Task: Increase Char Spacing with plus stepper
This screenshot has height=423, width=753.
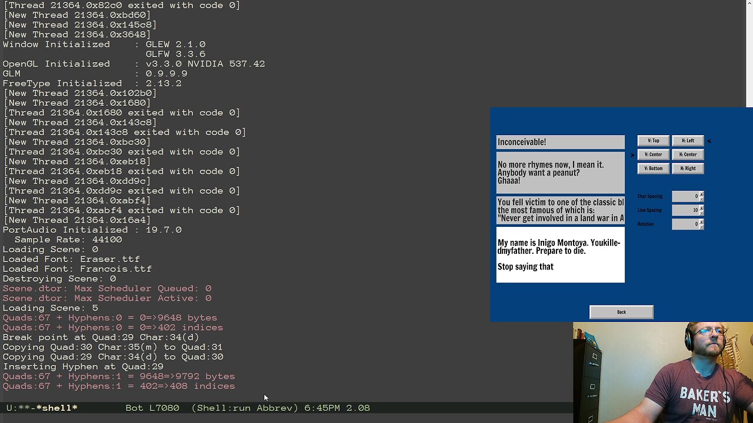Action: (701, 194)
